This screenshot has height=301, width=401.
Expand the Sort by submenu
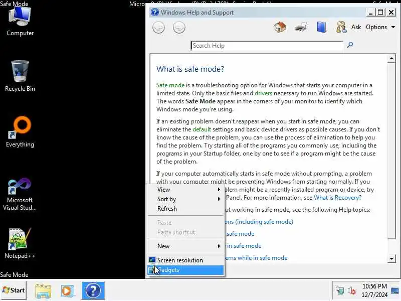pyautogui.click(x=185, y=199)
